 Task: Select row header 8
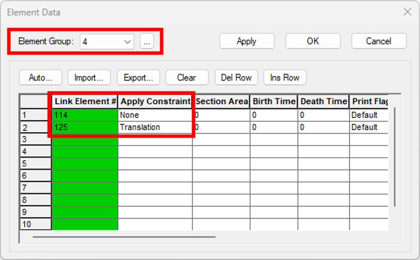(36, 200)
